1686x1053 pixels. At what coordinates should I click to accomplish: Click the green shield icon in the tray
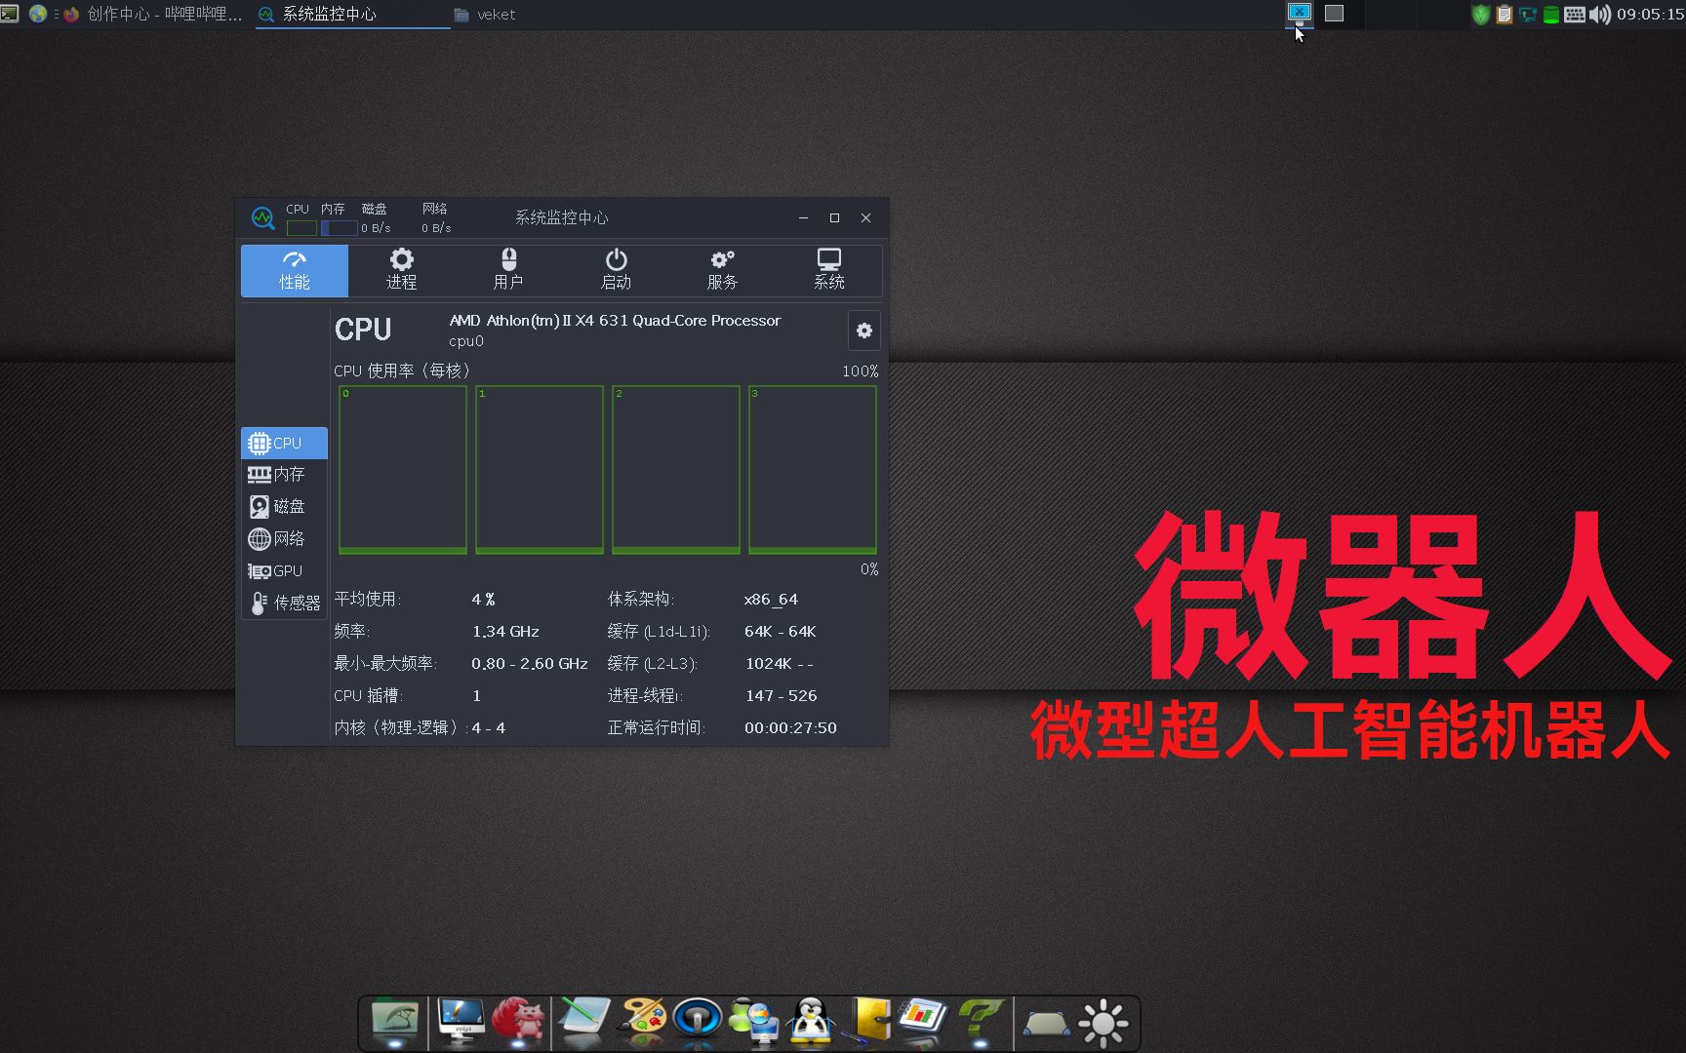[1480, 15]
